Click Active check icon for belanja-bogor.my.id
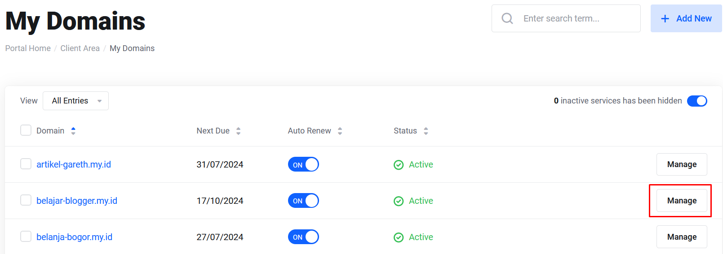Viewport: 723px width, 254px height. tap(399, 237)
